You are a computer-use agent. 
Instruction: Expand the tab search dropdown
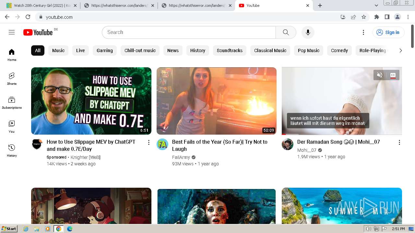(x=376, y=6)
